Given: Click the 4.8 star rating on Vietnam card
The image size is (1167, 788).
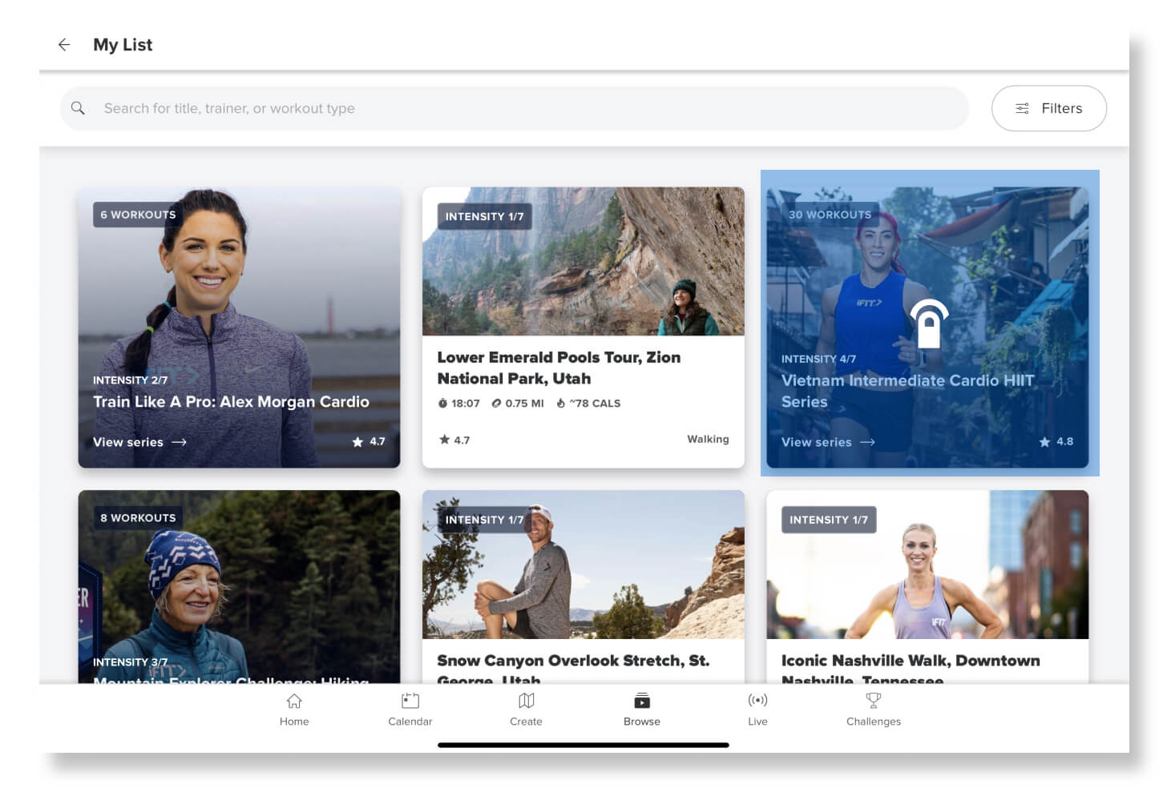Looking at the screenshot, I should point(1056,441).
